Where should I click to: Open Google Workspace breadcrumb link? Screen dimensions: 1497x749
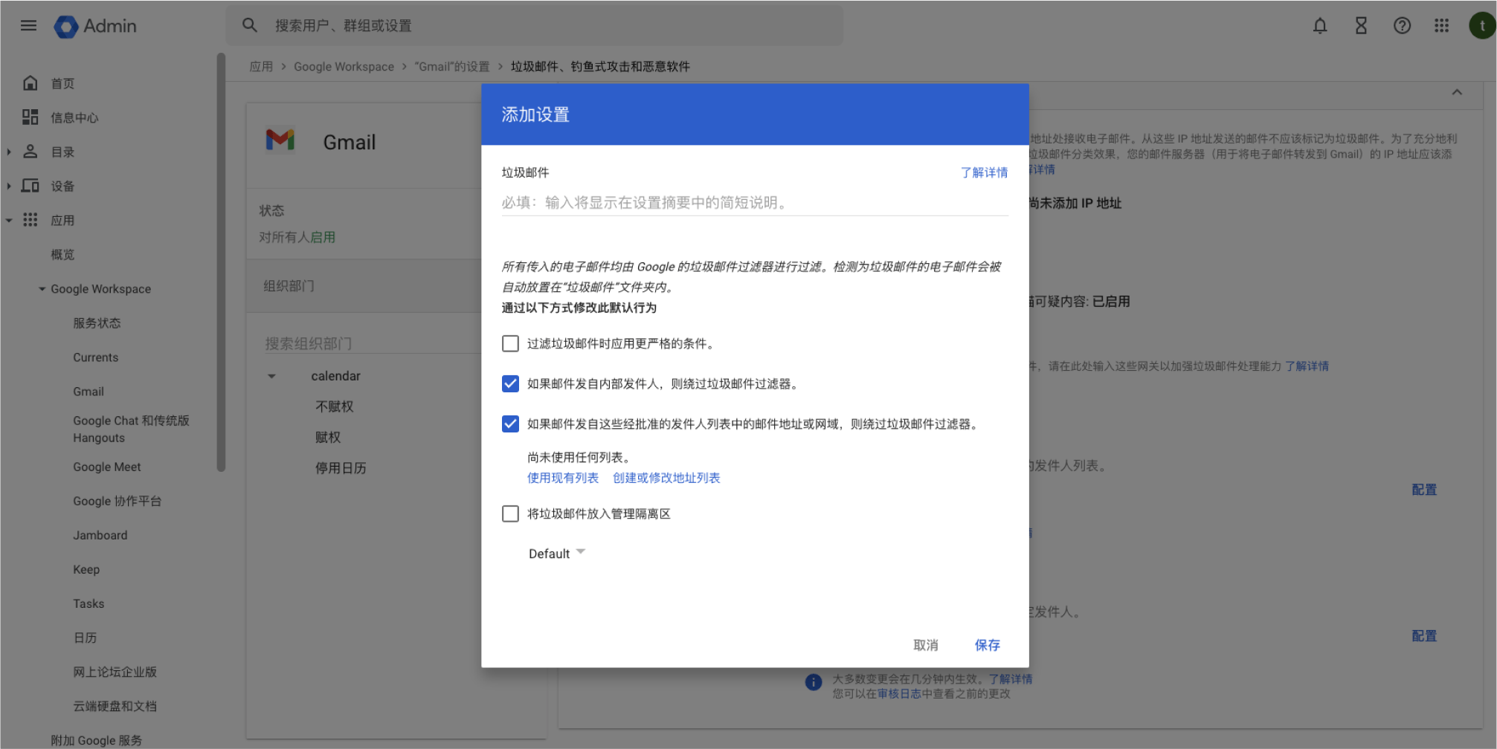pos(344,66)
